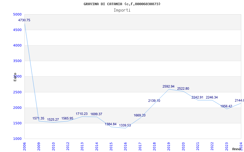Click the x-axis year 2017
Image resolution: width=244 pixels, height=152 pixels.
coord(140,146)
